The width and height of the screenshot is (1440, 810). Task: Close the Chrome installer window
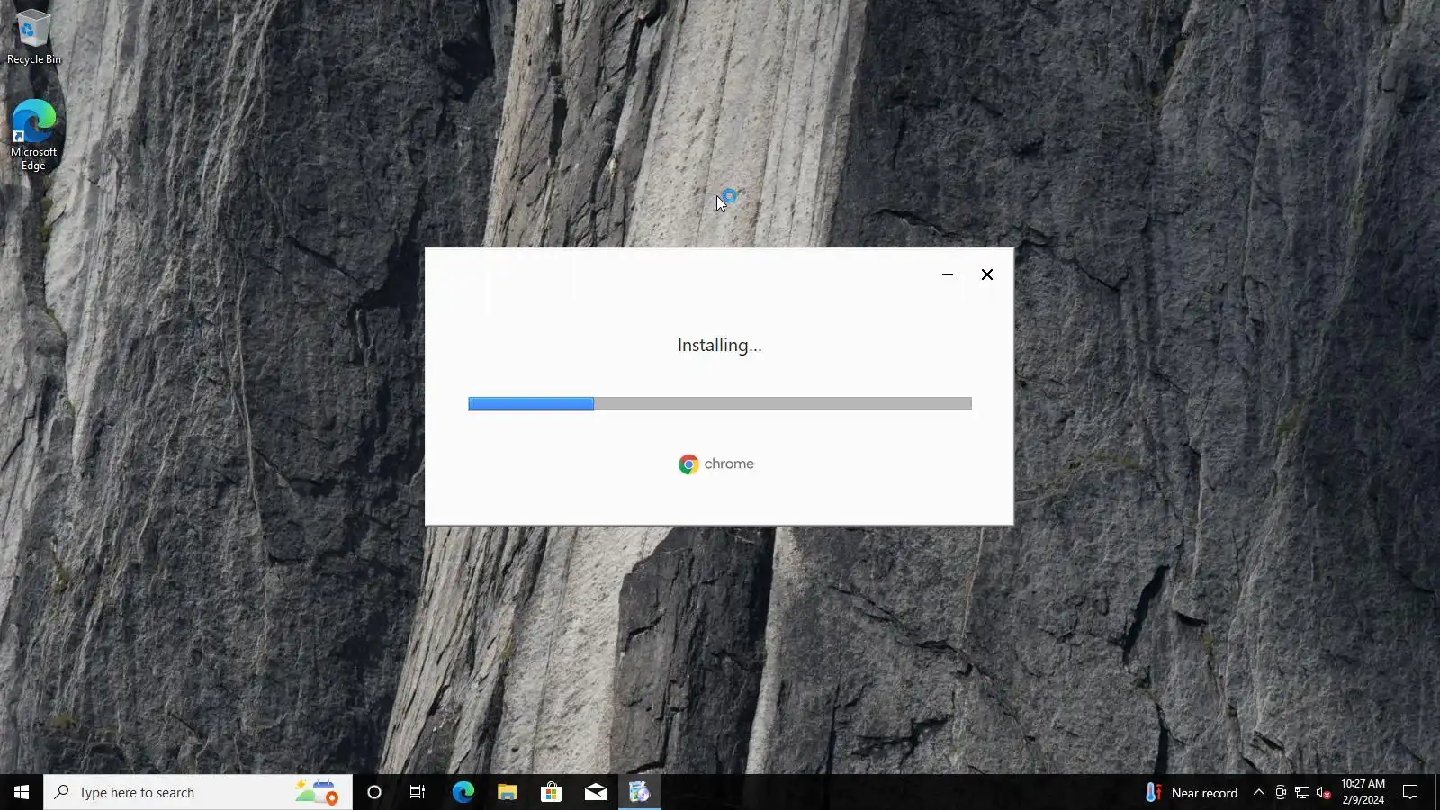(987, 274)
